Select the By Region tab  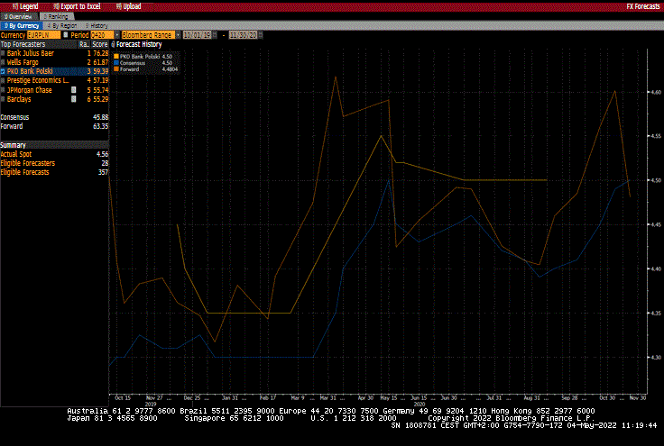click(62, 26)
